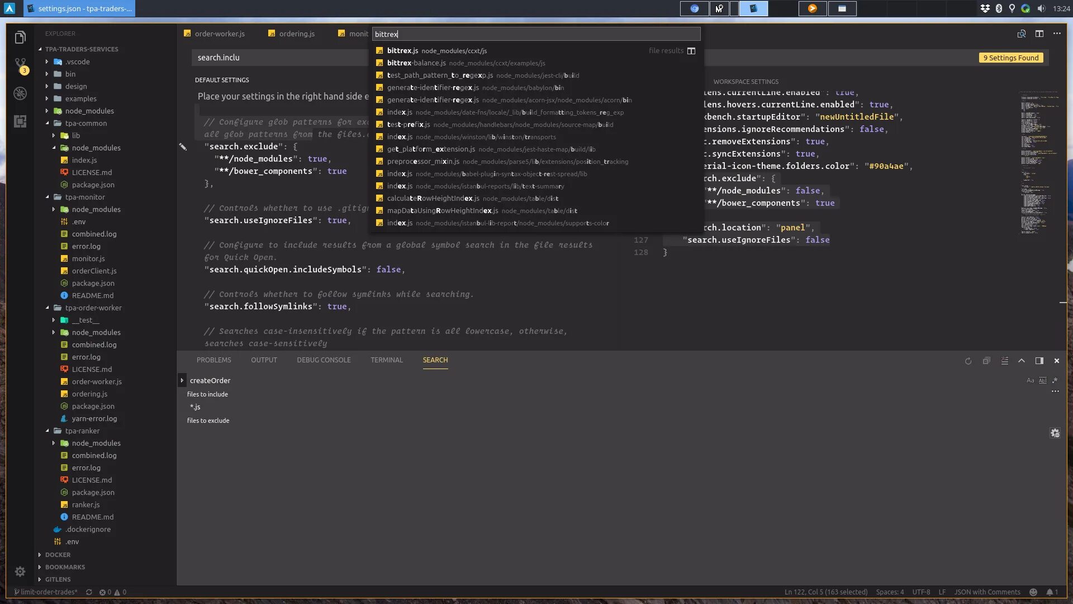Switch to the TERMINAL panel tab

[386, 360]
